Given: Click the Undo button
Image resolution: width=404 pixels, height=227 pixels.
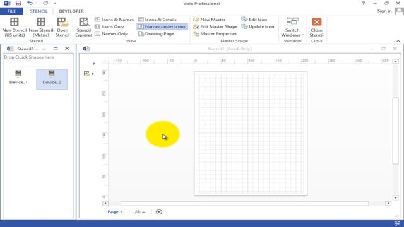Looking at the screenshot, I should [30, 3].
